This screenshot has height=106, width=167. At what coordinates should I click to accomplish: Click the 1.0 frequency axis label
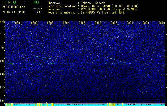pyautogui.click(x=2, y=48)
